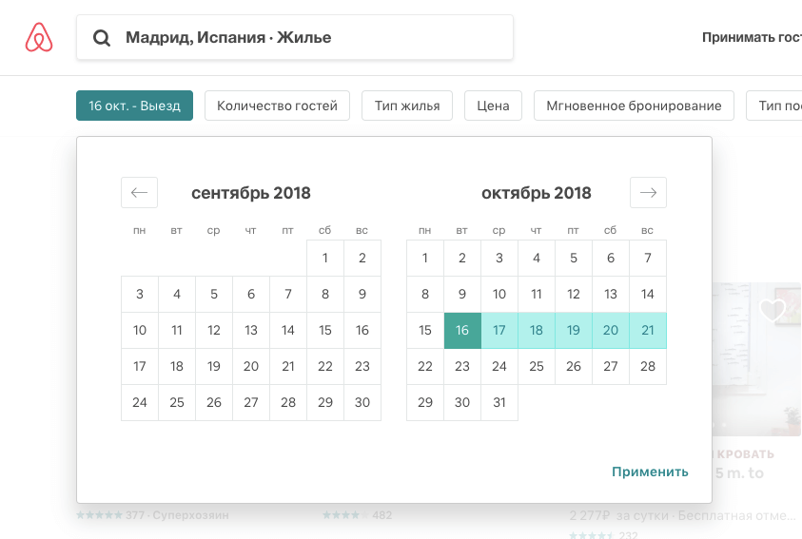The height and width of the screenshot is (539, 802).
Task: Go to next month with right arrow
Action: coord(648,193)
